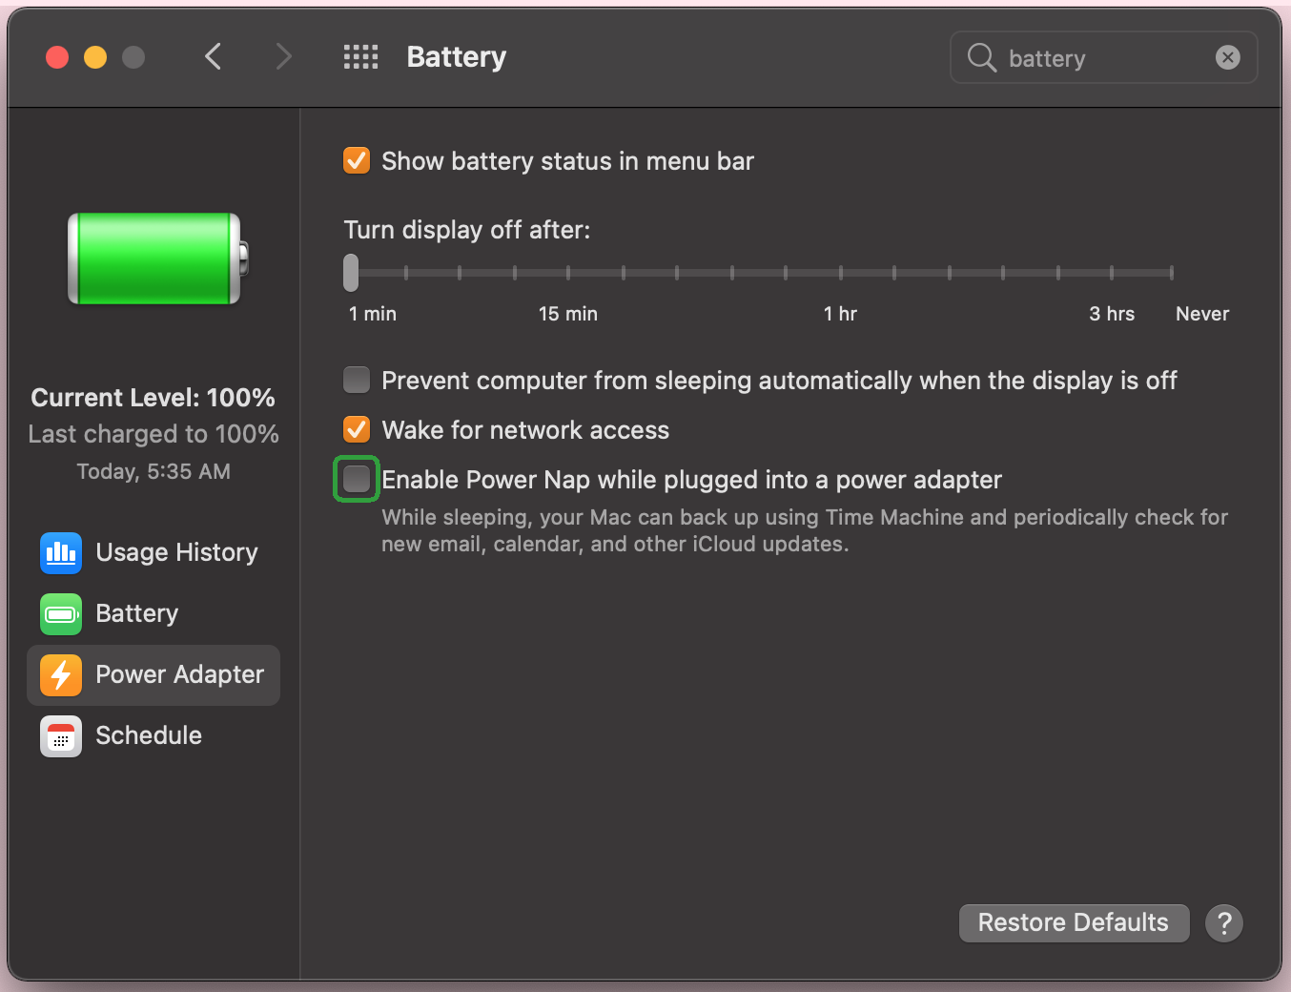Open the Usage History section
The height and width of the screenshot is (992, 1291).
(x=176, y=553)
